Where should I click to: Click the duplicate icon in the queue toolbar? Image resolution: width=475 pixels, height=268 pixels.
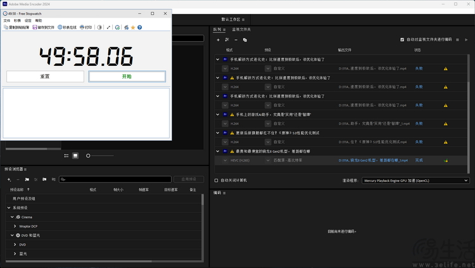click(244, 40)
